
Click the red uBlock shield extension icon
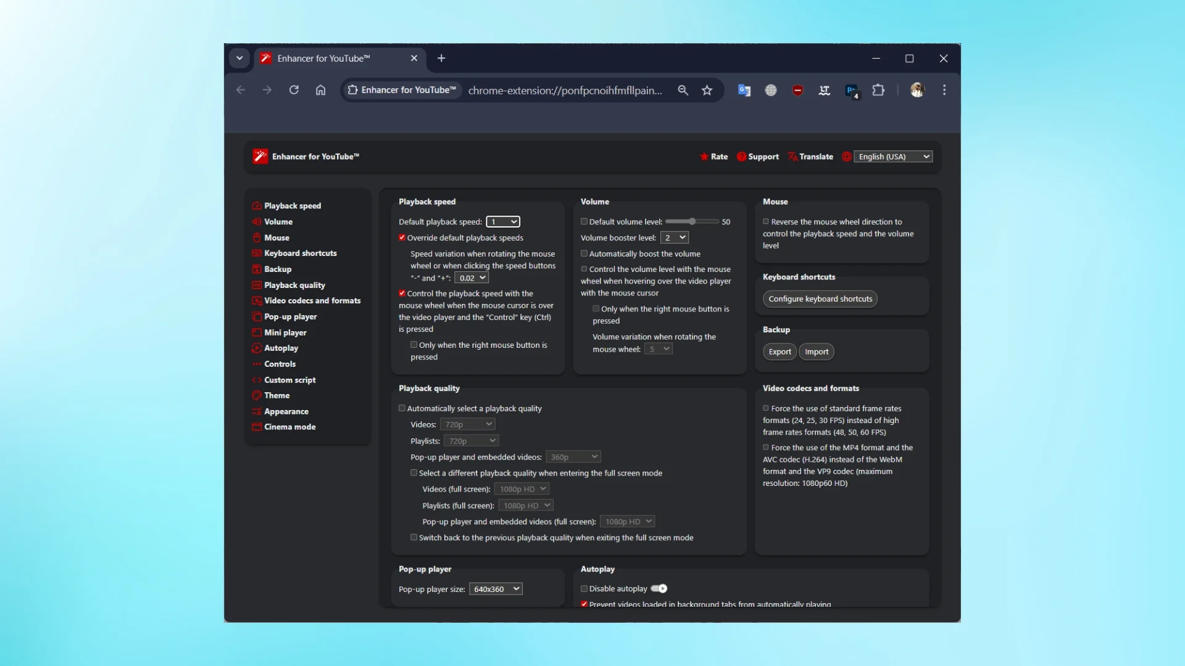[797, 91]
